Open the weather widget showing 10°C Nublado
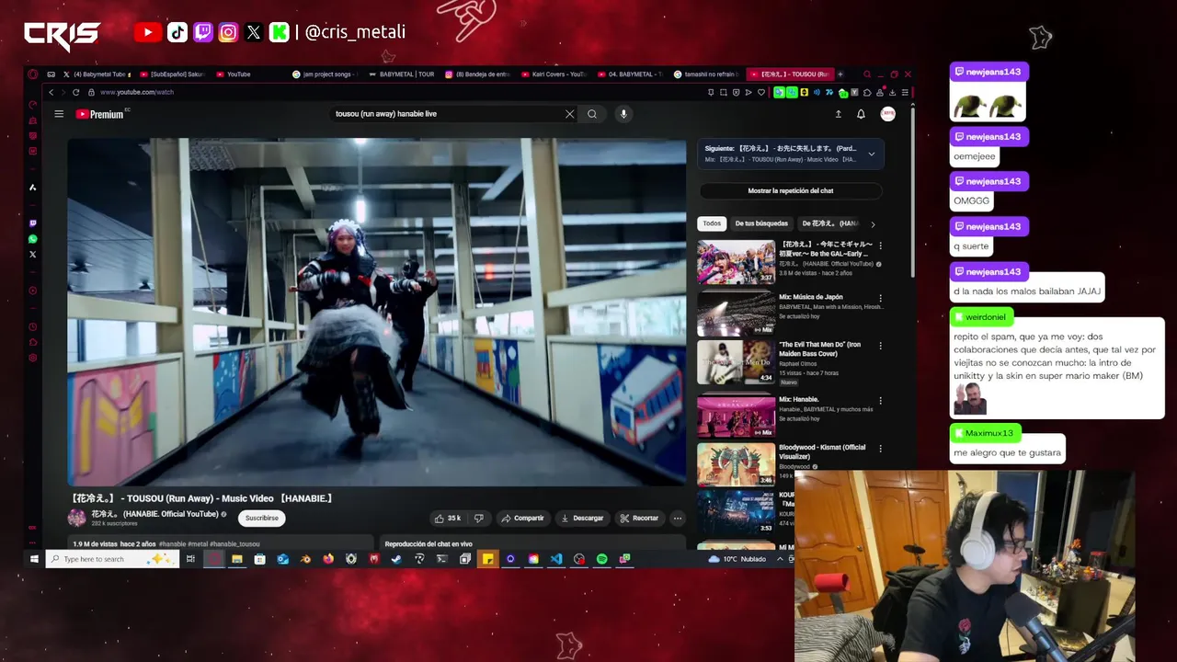Image resolution: width=1177 pixels, height=662 pixels. point(737,559)
